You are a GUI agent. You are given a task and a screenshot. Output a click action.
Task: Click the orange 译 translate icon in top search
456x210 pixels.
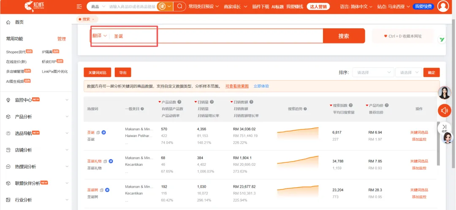pos(161,6)
